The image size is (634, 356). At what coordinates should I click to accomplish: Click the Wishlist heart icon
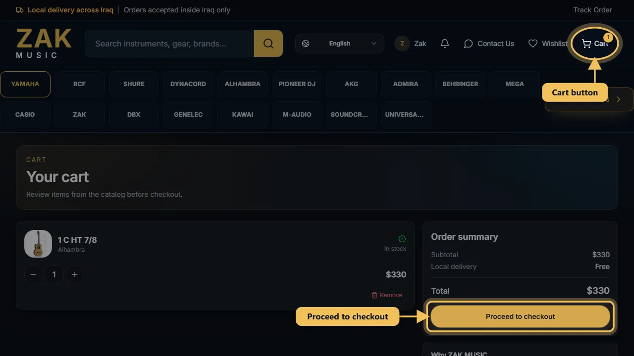click(x=533, y=44)
